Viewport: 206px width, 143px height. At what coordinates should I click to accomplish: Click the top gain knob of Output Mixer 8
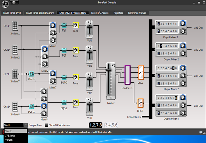(183, 98)
